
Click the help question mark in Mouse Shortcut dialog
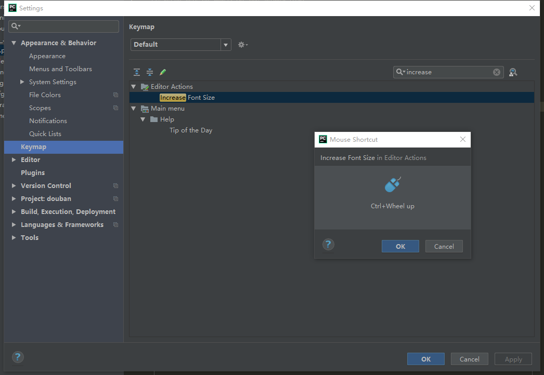[x=328, y=244]
